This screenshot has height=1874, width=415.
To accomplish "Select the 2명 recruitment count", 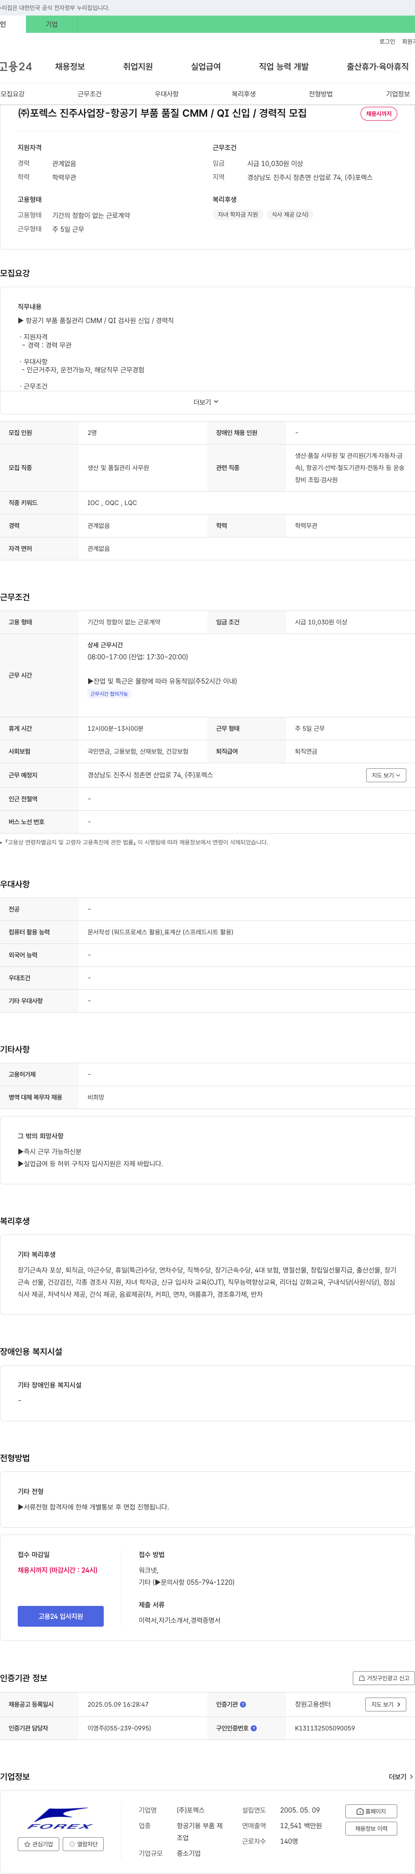I will tap(93, 433).
